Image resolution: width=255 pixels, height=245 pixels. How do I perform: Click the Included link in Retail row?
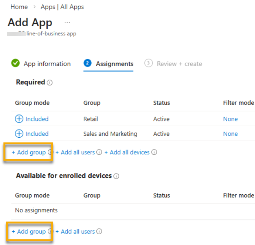tap(37, 119)
